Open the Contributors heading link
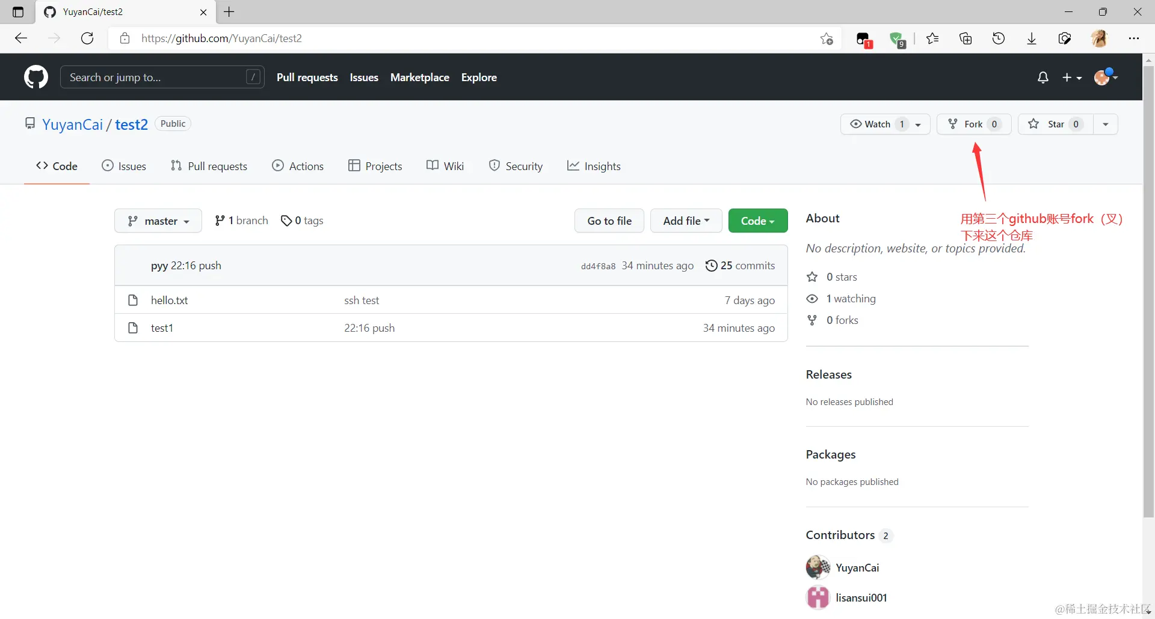 coord(849,535)
